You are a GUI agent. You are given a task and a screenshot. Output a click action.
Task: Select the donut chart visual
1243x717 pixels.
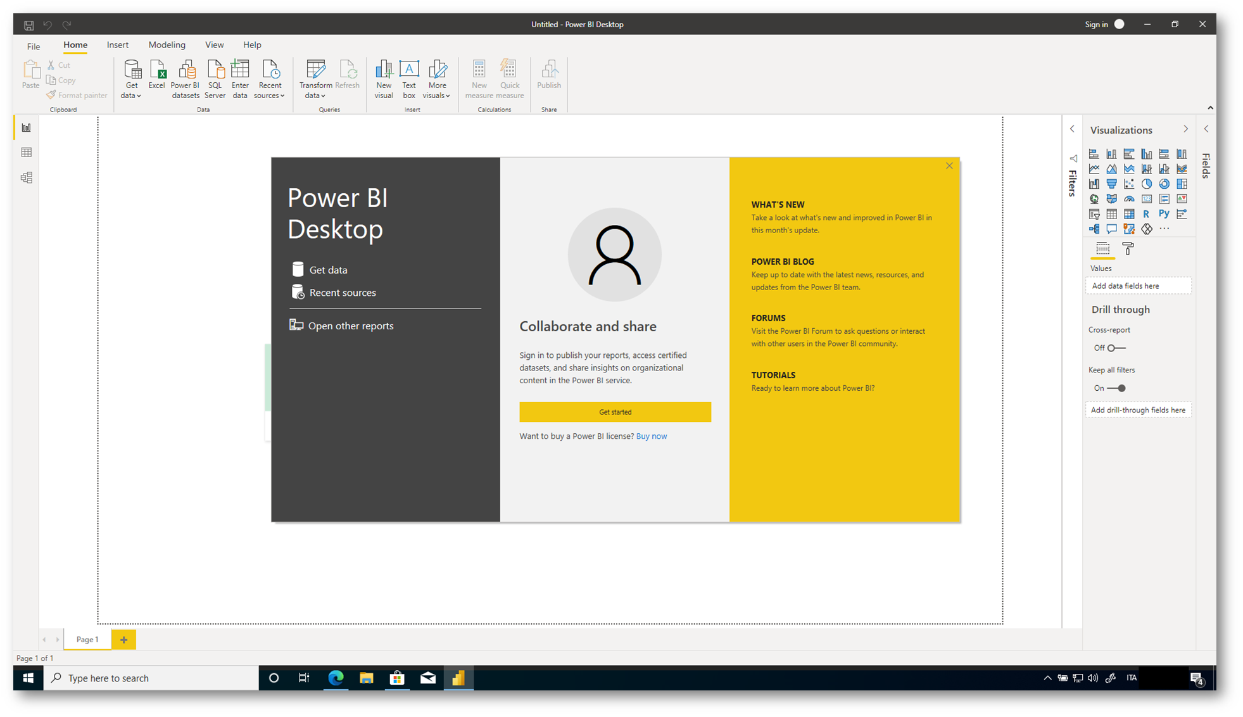1164,184
